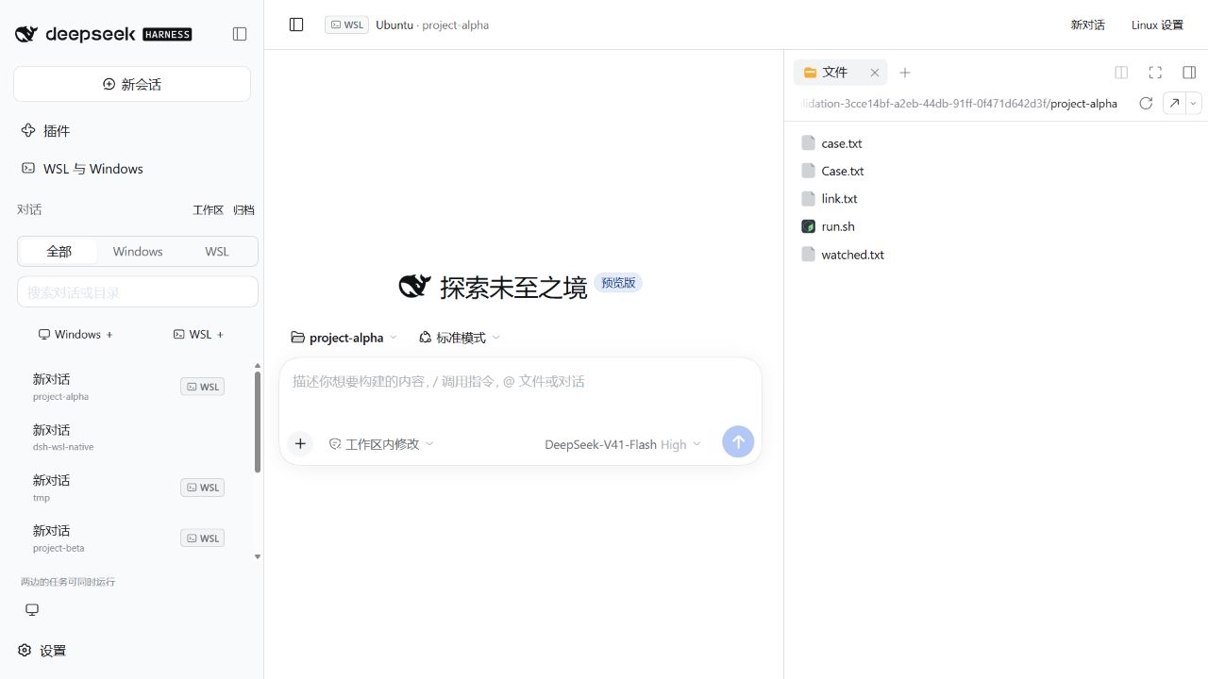Close the 文件 tab

coord(875,72)
